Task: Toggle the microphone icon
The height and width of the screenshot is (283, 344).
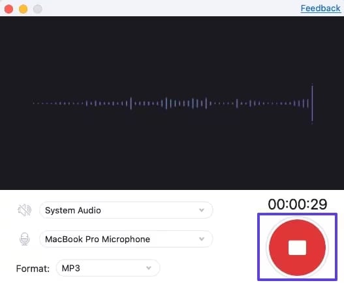Action: [x=25, y=239]
